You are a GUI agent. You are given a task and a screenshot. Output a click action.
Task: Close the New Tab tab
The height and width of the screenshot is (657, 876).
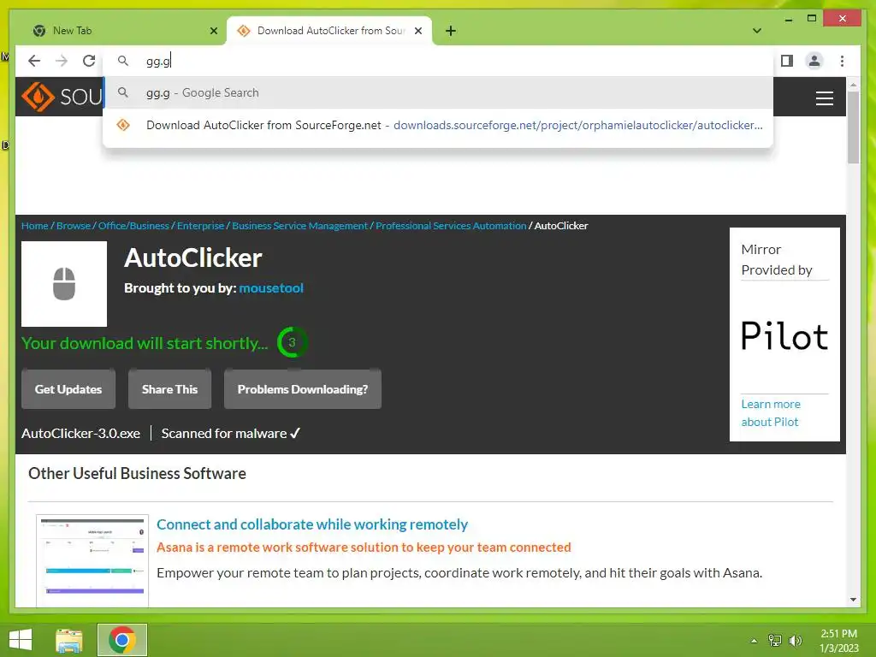(x=213, y=31)
